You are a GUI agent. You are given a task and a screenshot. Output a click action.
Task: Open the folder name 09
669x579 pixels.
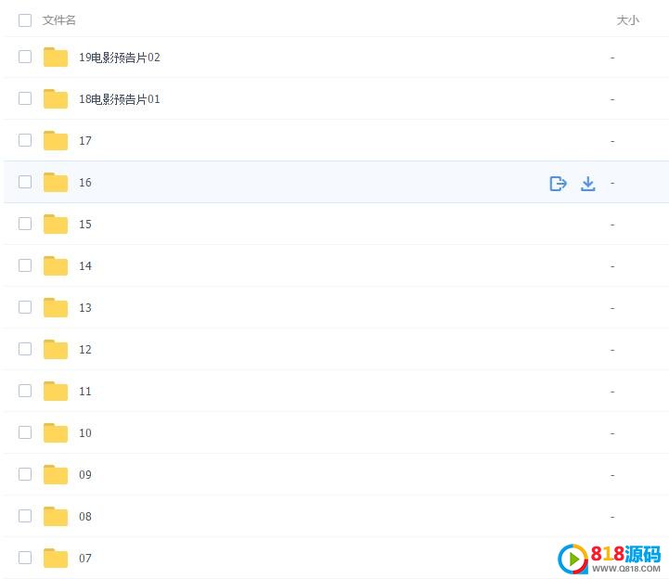[85, 475]
